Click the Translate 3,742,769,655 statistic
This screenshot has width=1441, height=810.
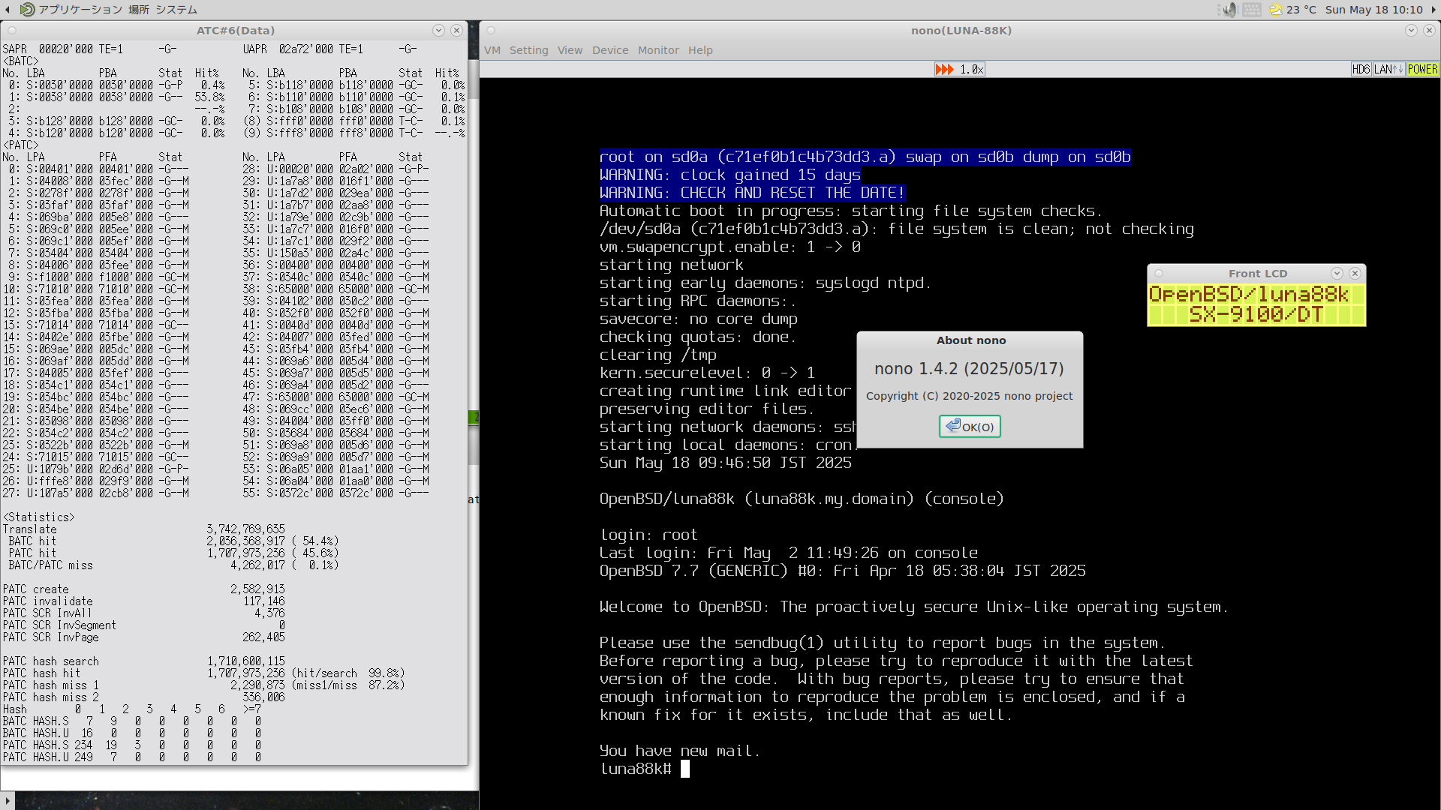coord(143,529)
